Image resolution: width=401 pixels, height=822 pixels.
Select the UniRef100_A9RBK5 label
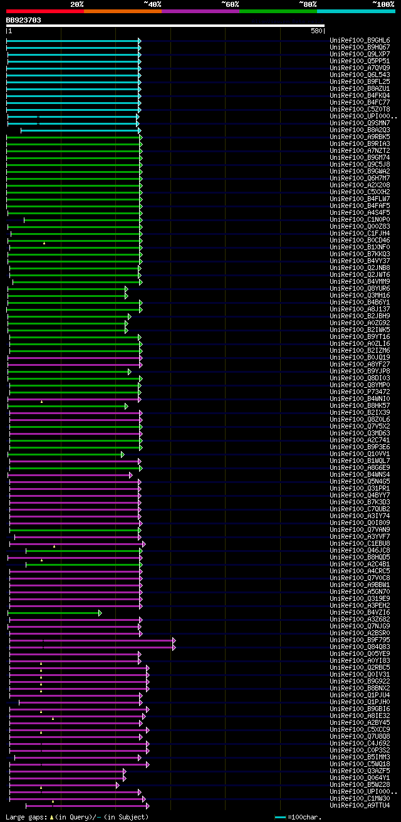point(360,137)
